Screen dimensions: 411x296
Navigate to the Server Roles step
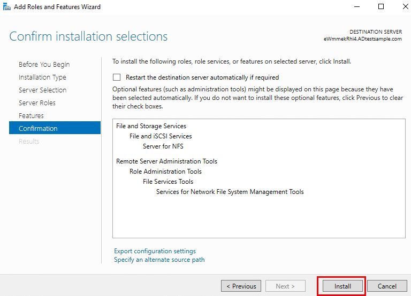click(x=37, y=103)
